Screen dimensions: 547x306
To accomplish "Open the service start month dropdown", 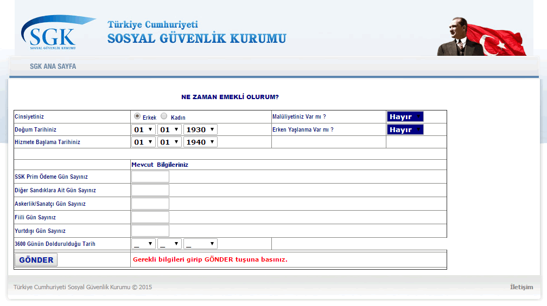I will point(169,142).
